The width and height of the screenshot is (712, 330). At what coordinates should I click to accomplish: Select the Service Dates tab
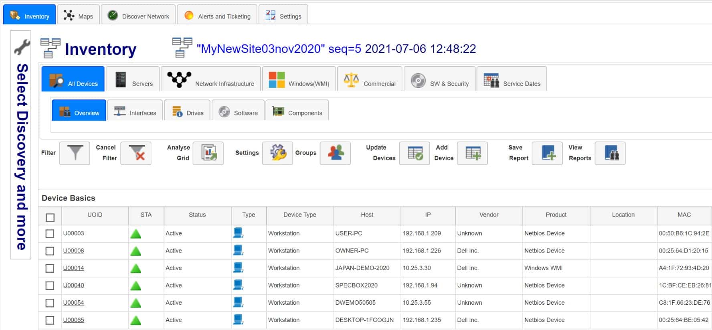pos(512,79)
